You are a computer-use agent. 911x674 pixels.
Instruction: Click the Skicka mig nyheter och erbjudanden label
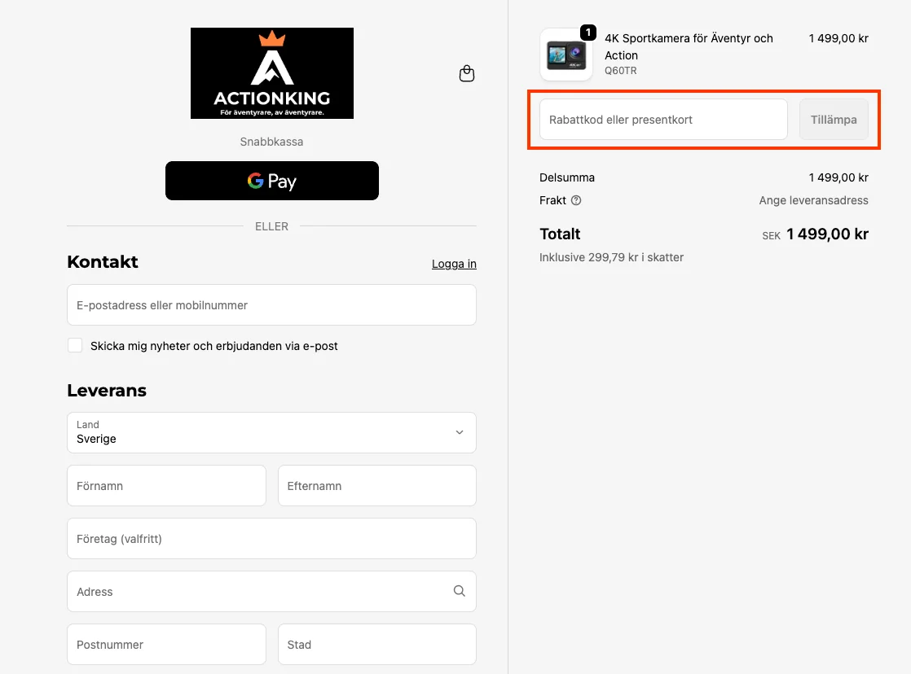[x=213, y=346]
